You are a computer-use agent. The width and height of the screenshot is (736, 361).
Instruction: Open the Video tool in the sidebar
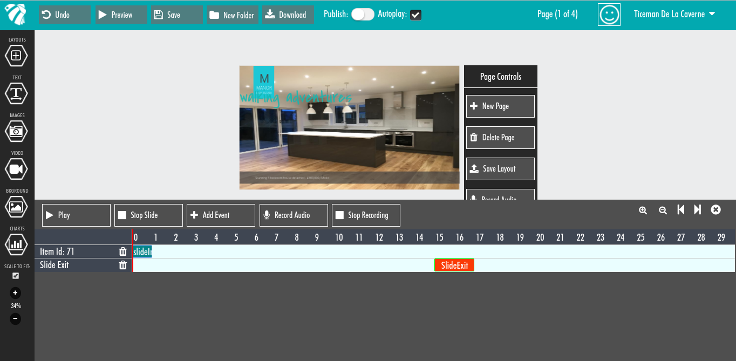[16, 169]
